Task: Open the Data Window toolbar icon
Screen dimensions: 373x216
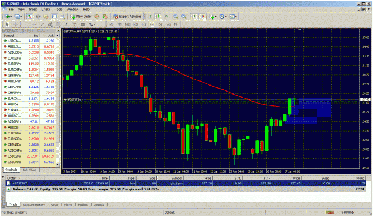Action: click(x=38, y=17)
